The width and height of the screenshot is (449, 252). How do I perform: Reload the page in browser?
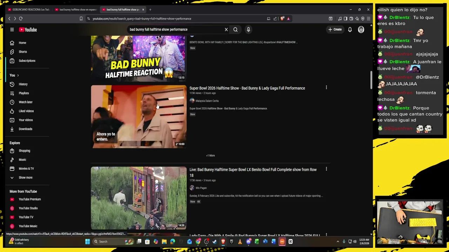21,19
